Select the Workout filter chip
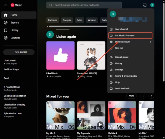The width and height of the screenshot is (165, 139). tap(92, 20)
